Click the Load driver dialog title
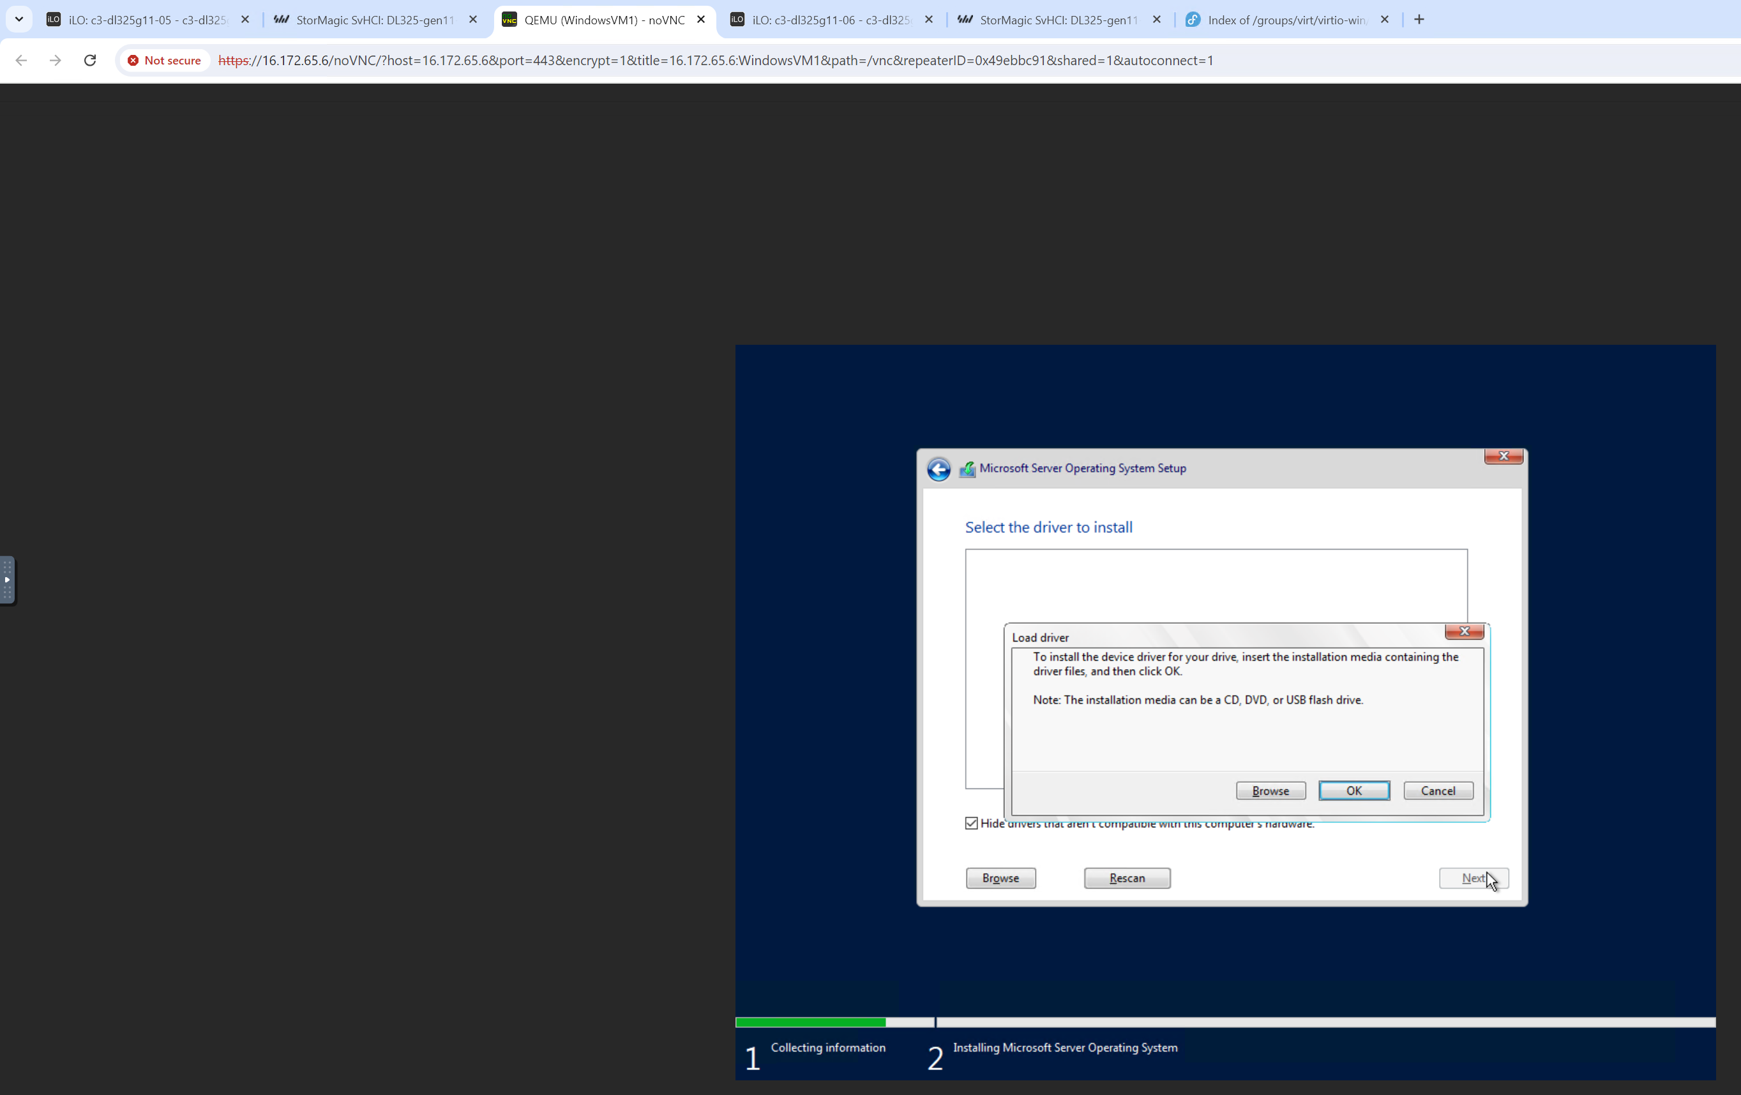This screenshot has height=1095, width=1741. tap(1039, 637)
